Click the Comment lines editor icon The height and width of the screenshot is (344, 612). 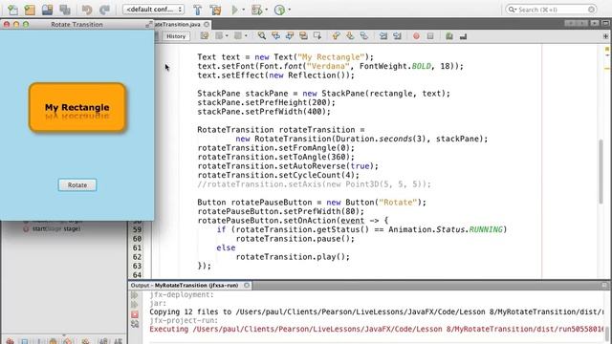click(449, 36)
